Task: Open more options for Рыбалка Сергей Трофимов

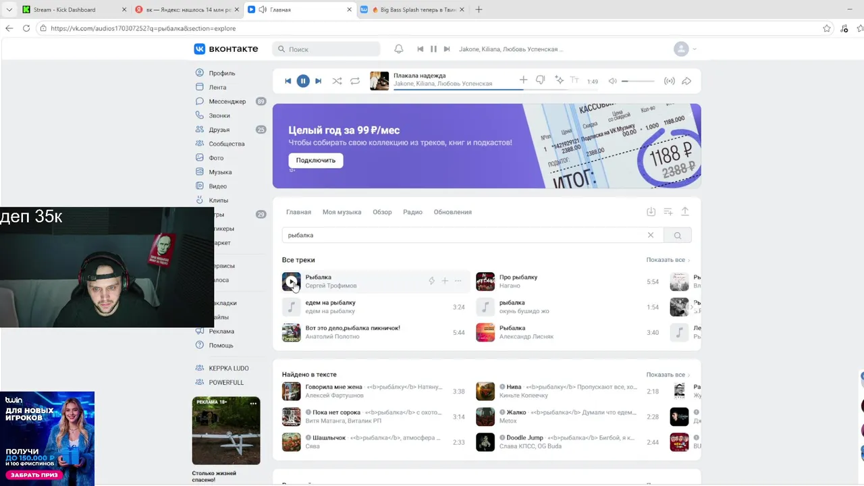Action: tap(458, 281)
